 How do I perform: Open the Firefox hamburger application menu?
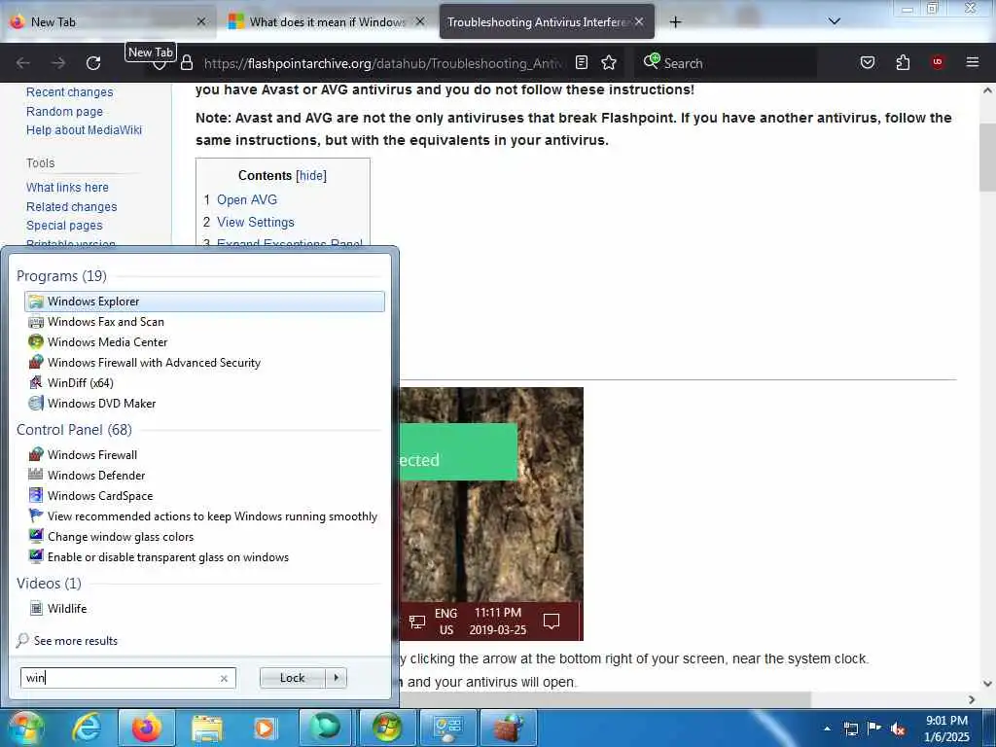[x=972, y=62]
